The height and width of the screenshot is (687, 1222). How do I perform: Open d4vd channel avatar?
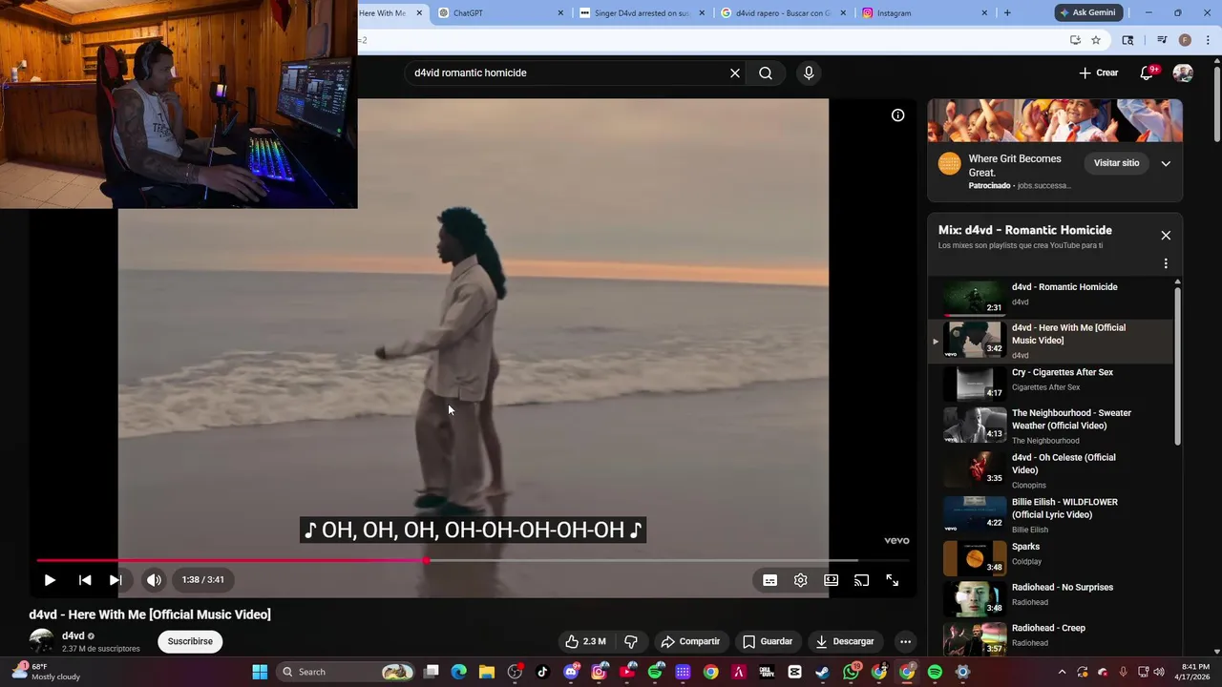[41, 641]
